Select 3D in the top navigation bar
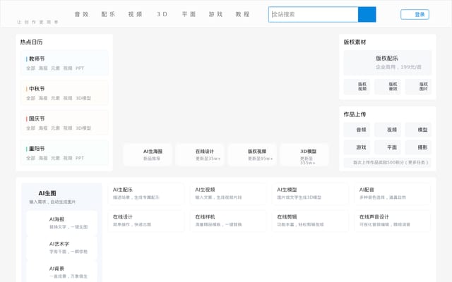 click(162, 14)
